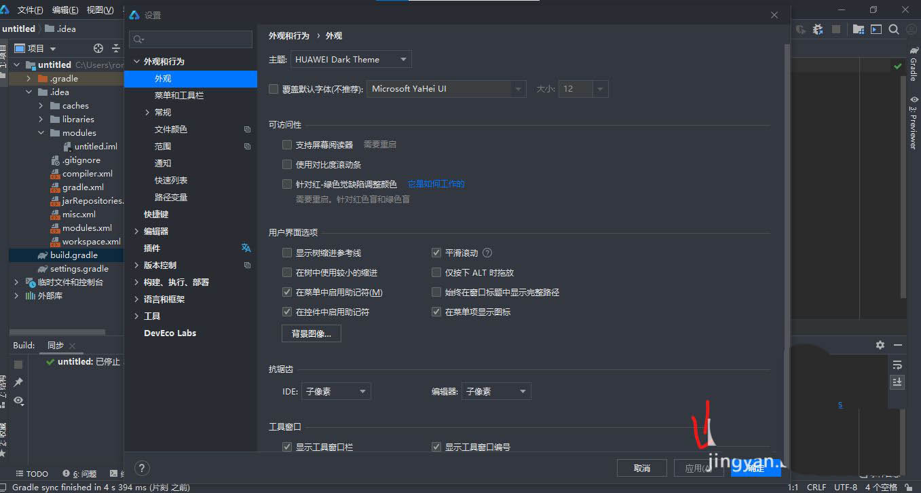Viewport: 921px width, 493px height.
Task: Open the 主题 HUAWEI Dark Theme dropdown
Action: point(351,59)
